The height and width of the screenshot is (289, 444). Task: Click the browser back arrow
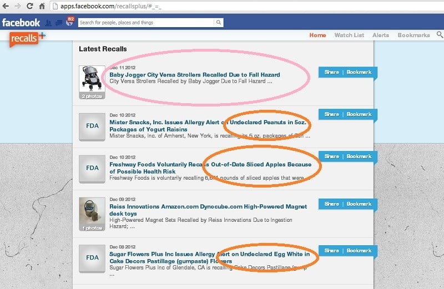point(6,6)
